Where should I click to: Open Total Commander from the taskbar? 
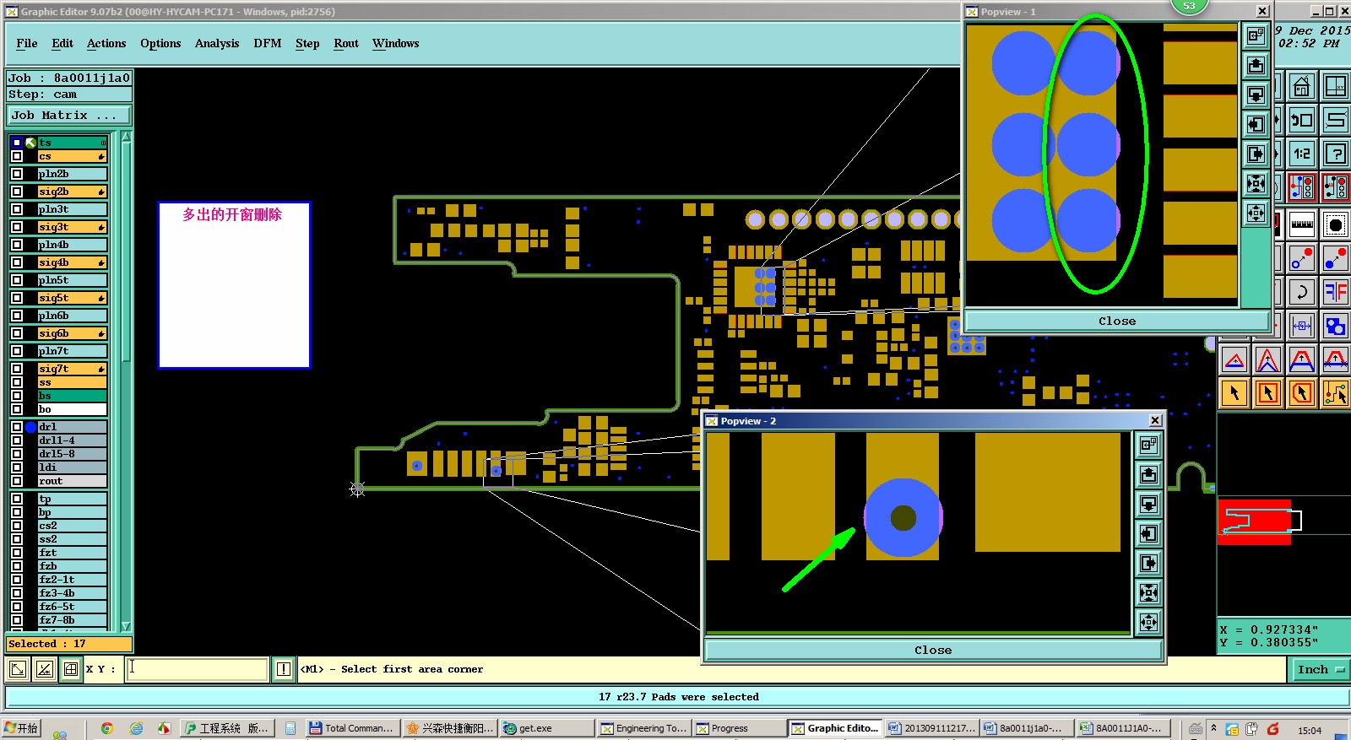coord(351,728)
